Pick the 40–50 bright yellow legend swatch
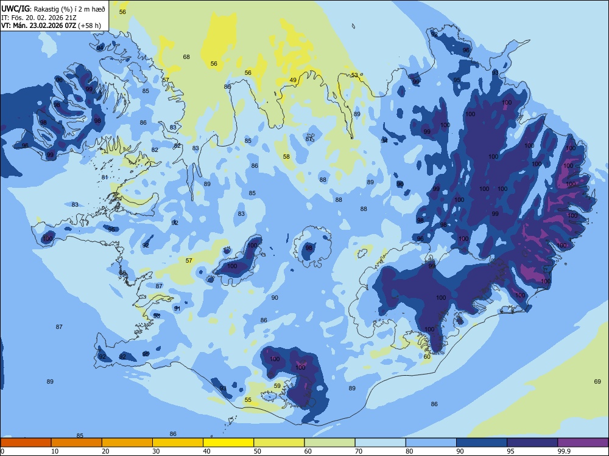 pyautogui.click(x=228, y=443)
